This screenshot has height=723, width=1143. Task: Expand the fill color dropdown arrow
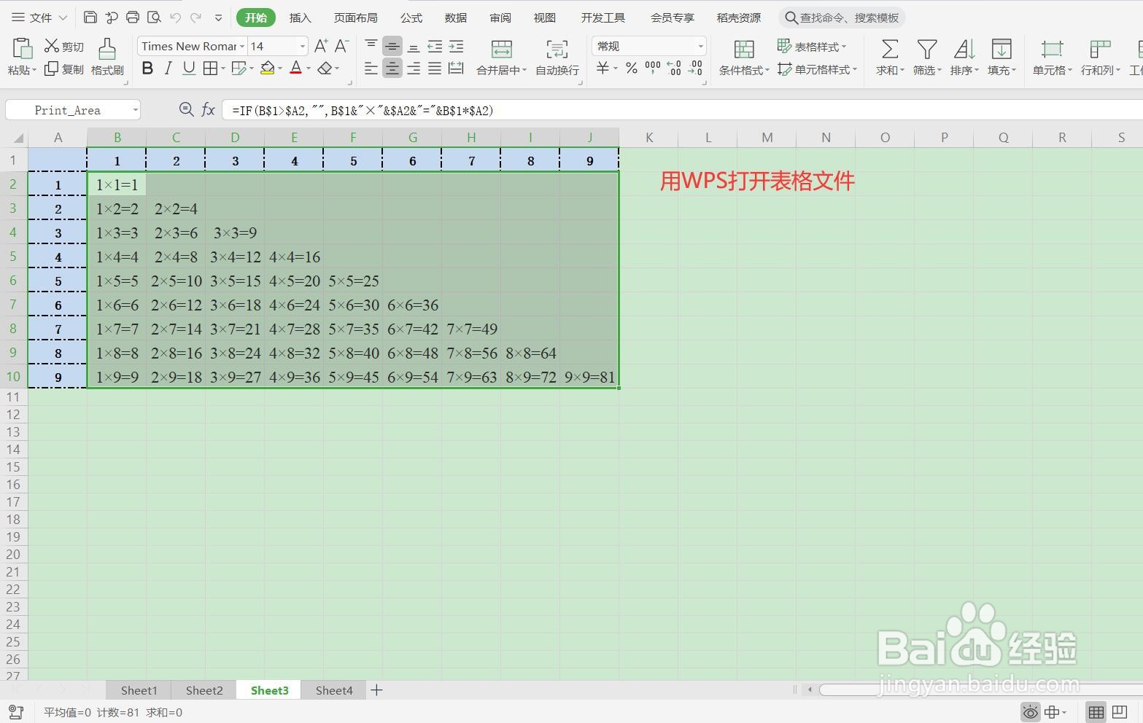[x=280, y=69]
